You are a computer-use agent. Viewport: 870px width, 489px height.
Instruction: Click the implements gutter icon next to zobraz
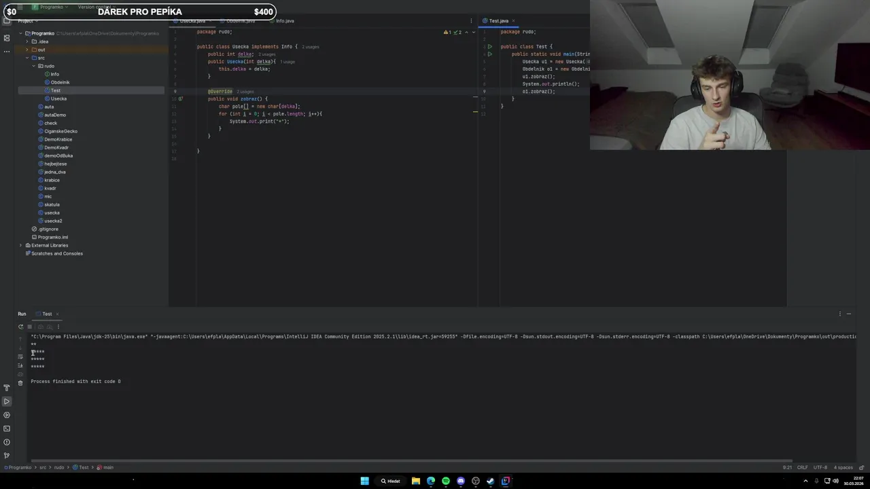pyautogui.click(x=181, y=98)
